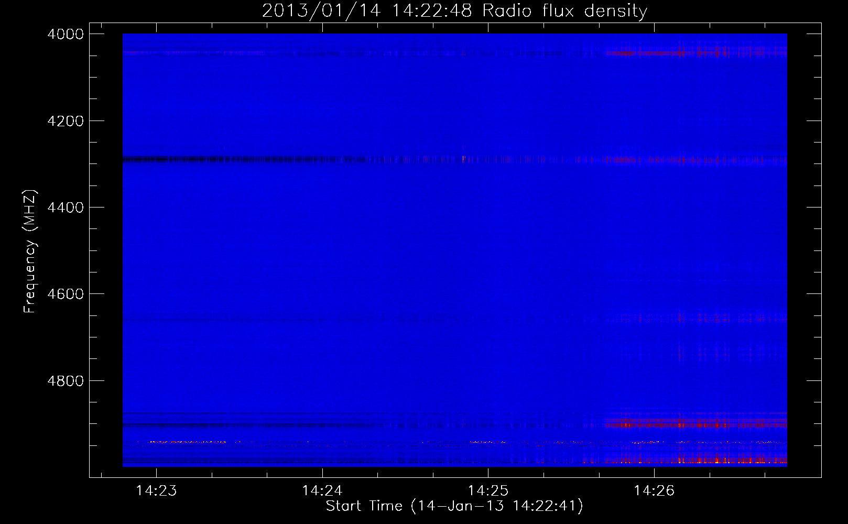Click the 4600 frequency tick label
The image size is (848, 524).
(x=66, y=294)
